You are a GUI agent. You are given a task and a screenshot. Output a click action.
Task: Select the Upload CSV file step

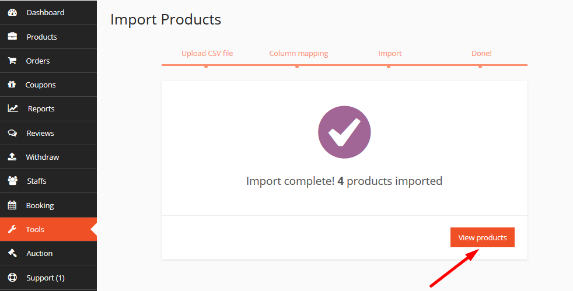click(207, 53)
